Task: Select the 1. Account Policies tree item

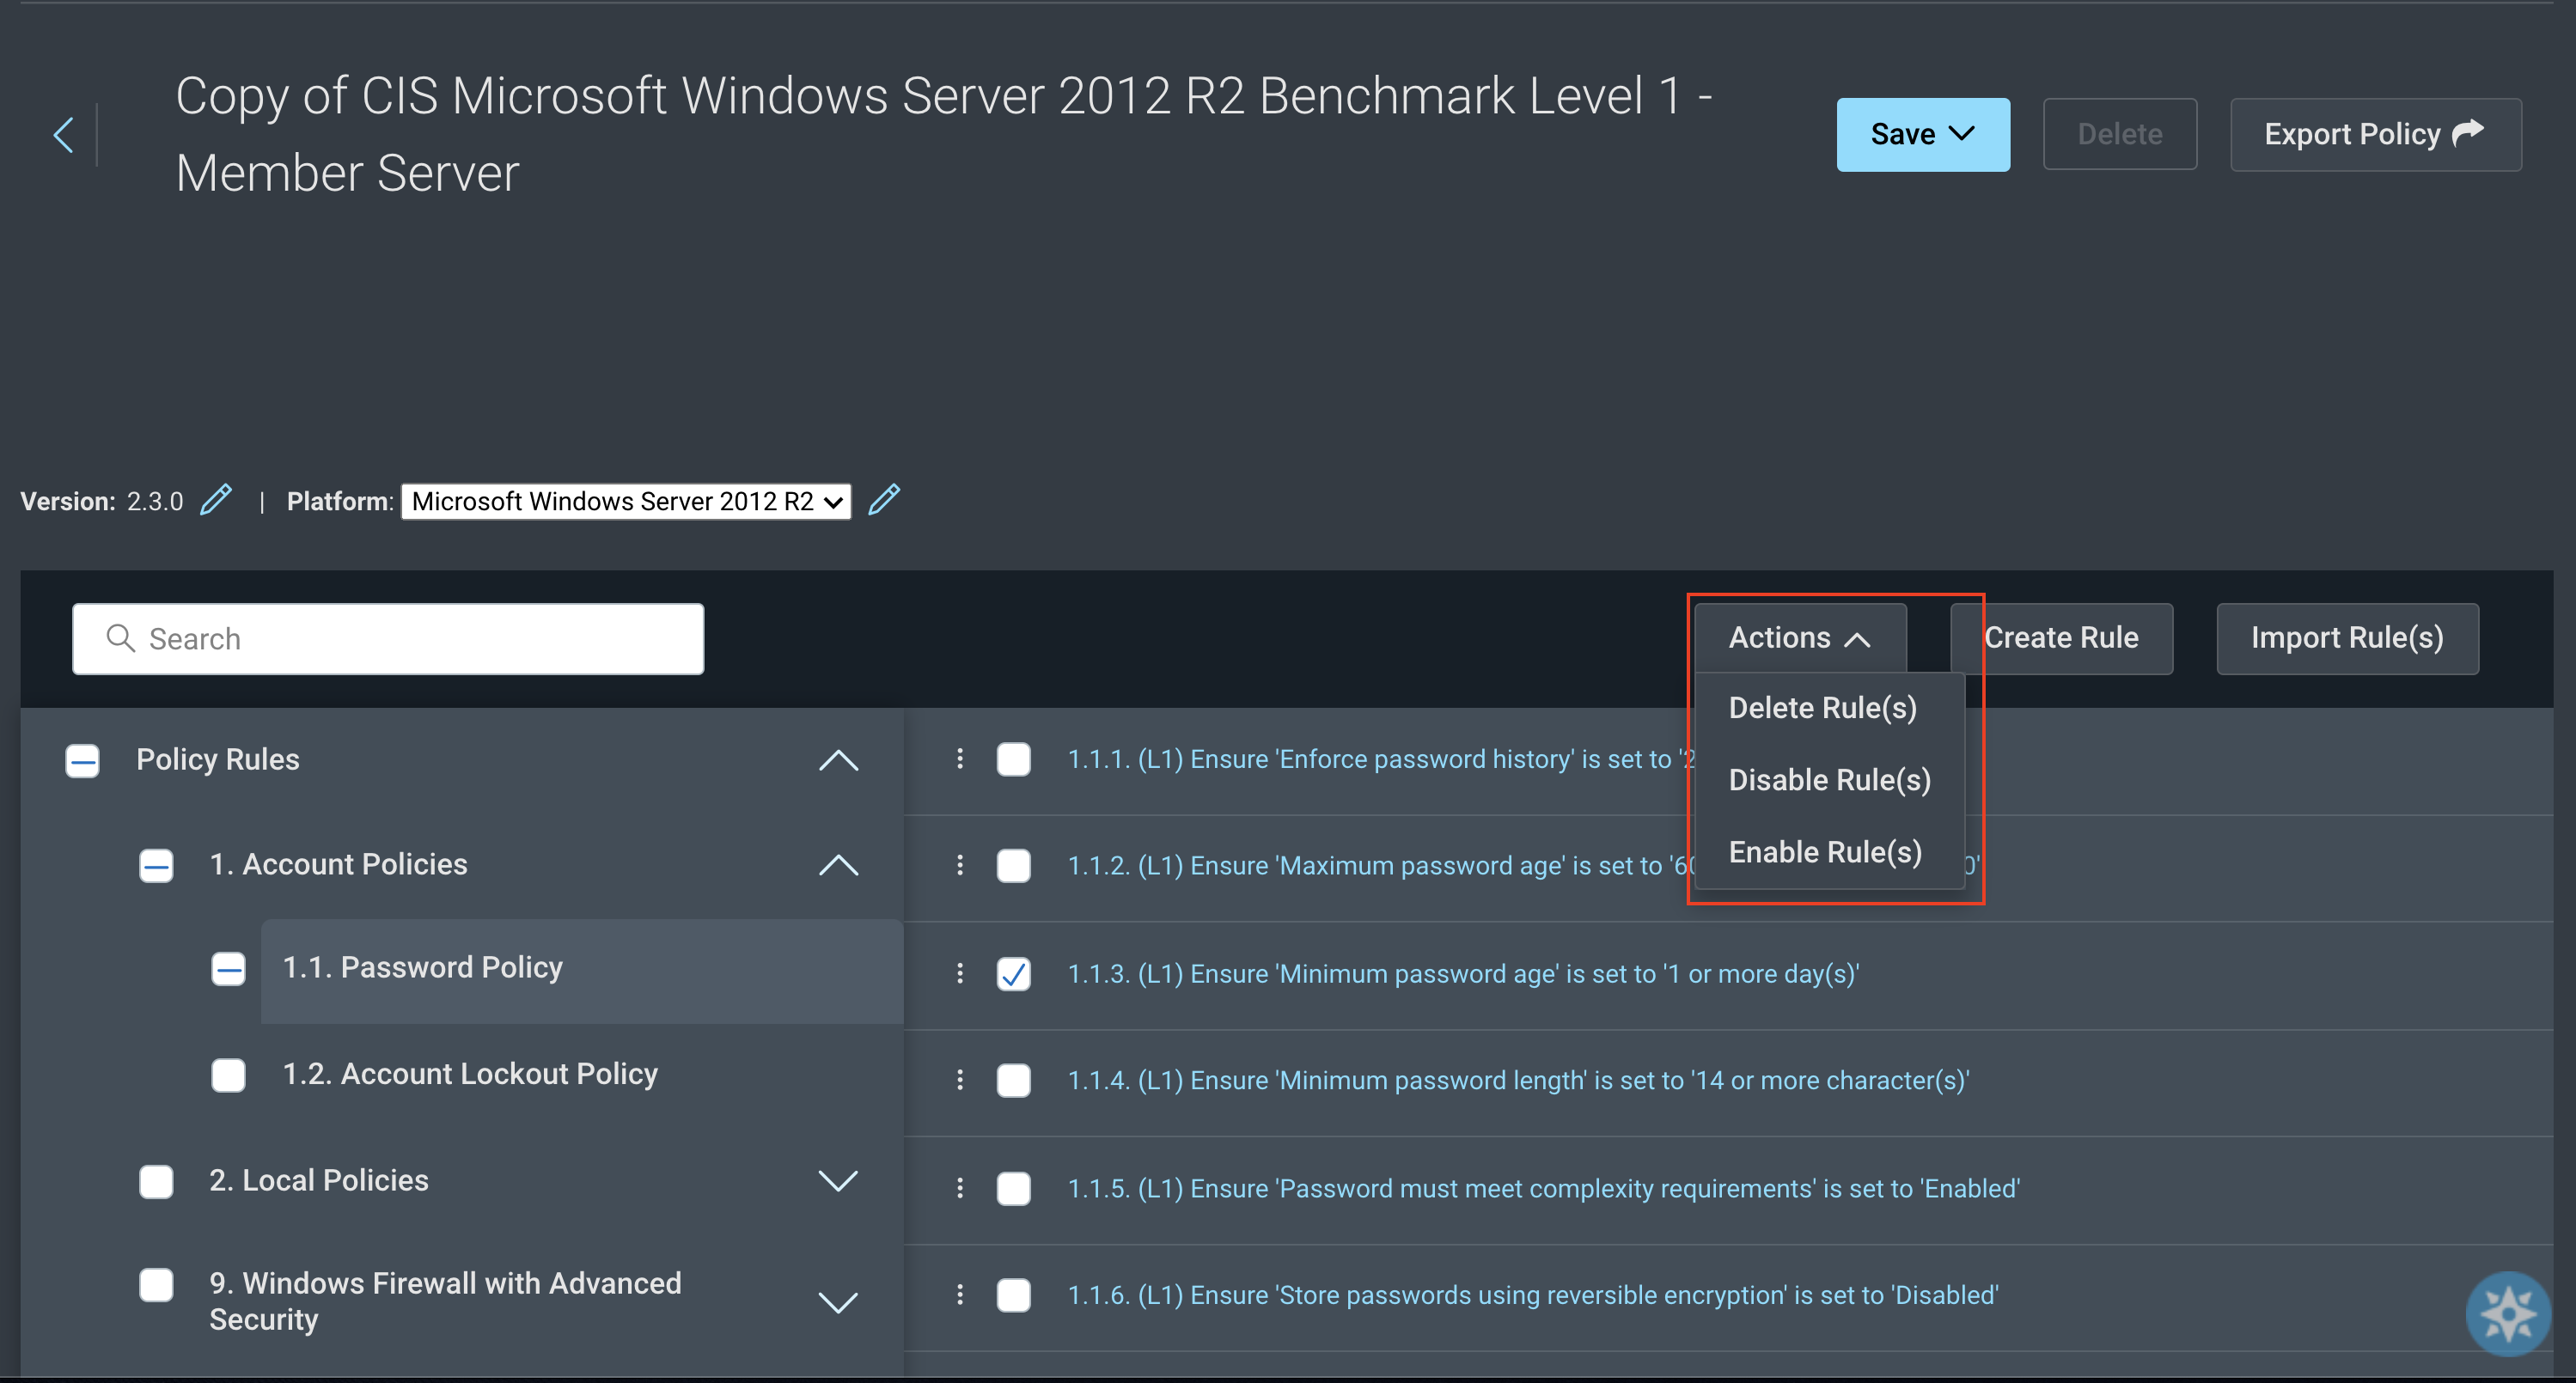Action: [x=338, y=864]
